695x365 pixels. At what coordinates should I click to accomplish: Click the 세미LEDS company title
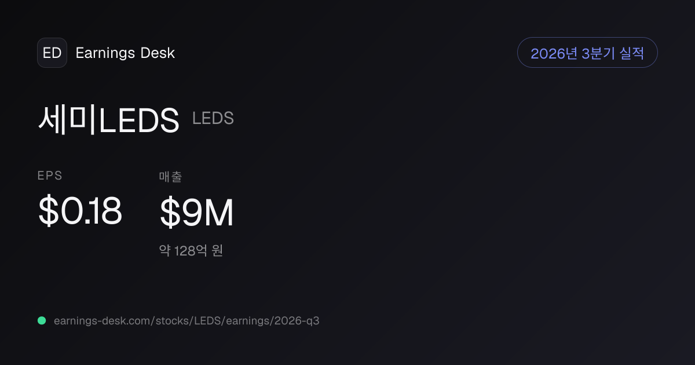pos(109,121)
